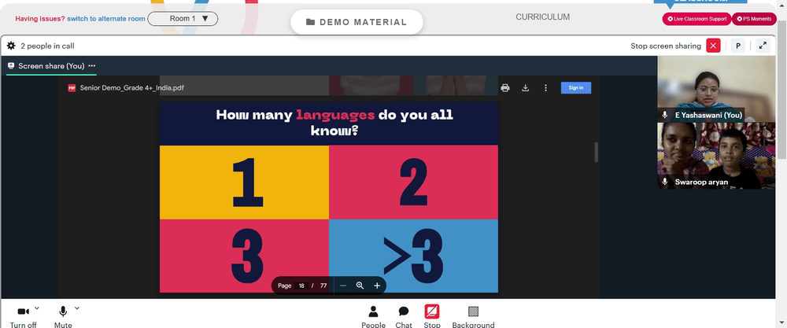
Task: Zoom out PDF with minus button
Action: [343, 286]
